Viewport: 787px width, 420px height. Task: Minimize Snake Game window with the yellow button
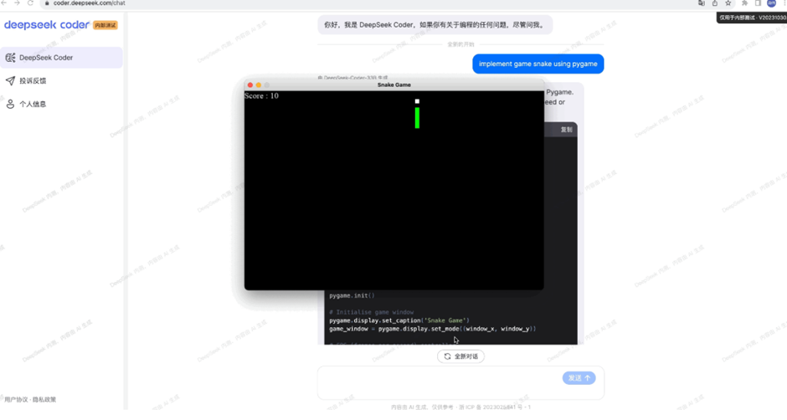coord(259,85)
